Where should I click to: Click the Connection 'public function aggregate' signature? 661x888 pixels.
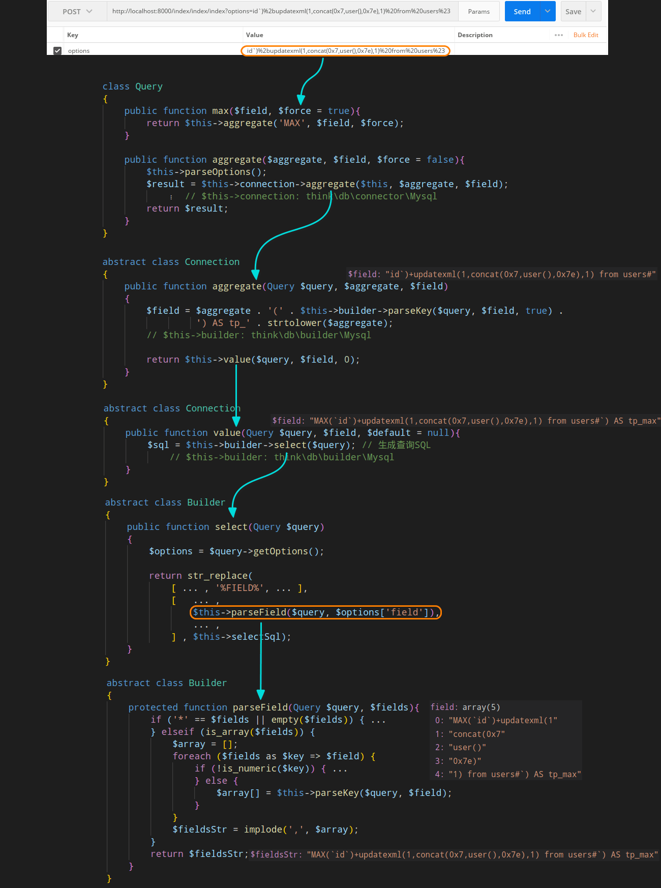point(286,286)
